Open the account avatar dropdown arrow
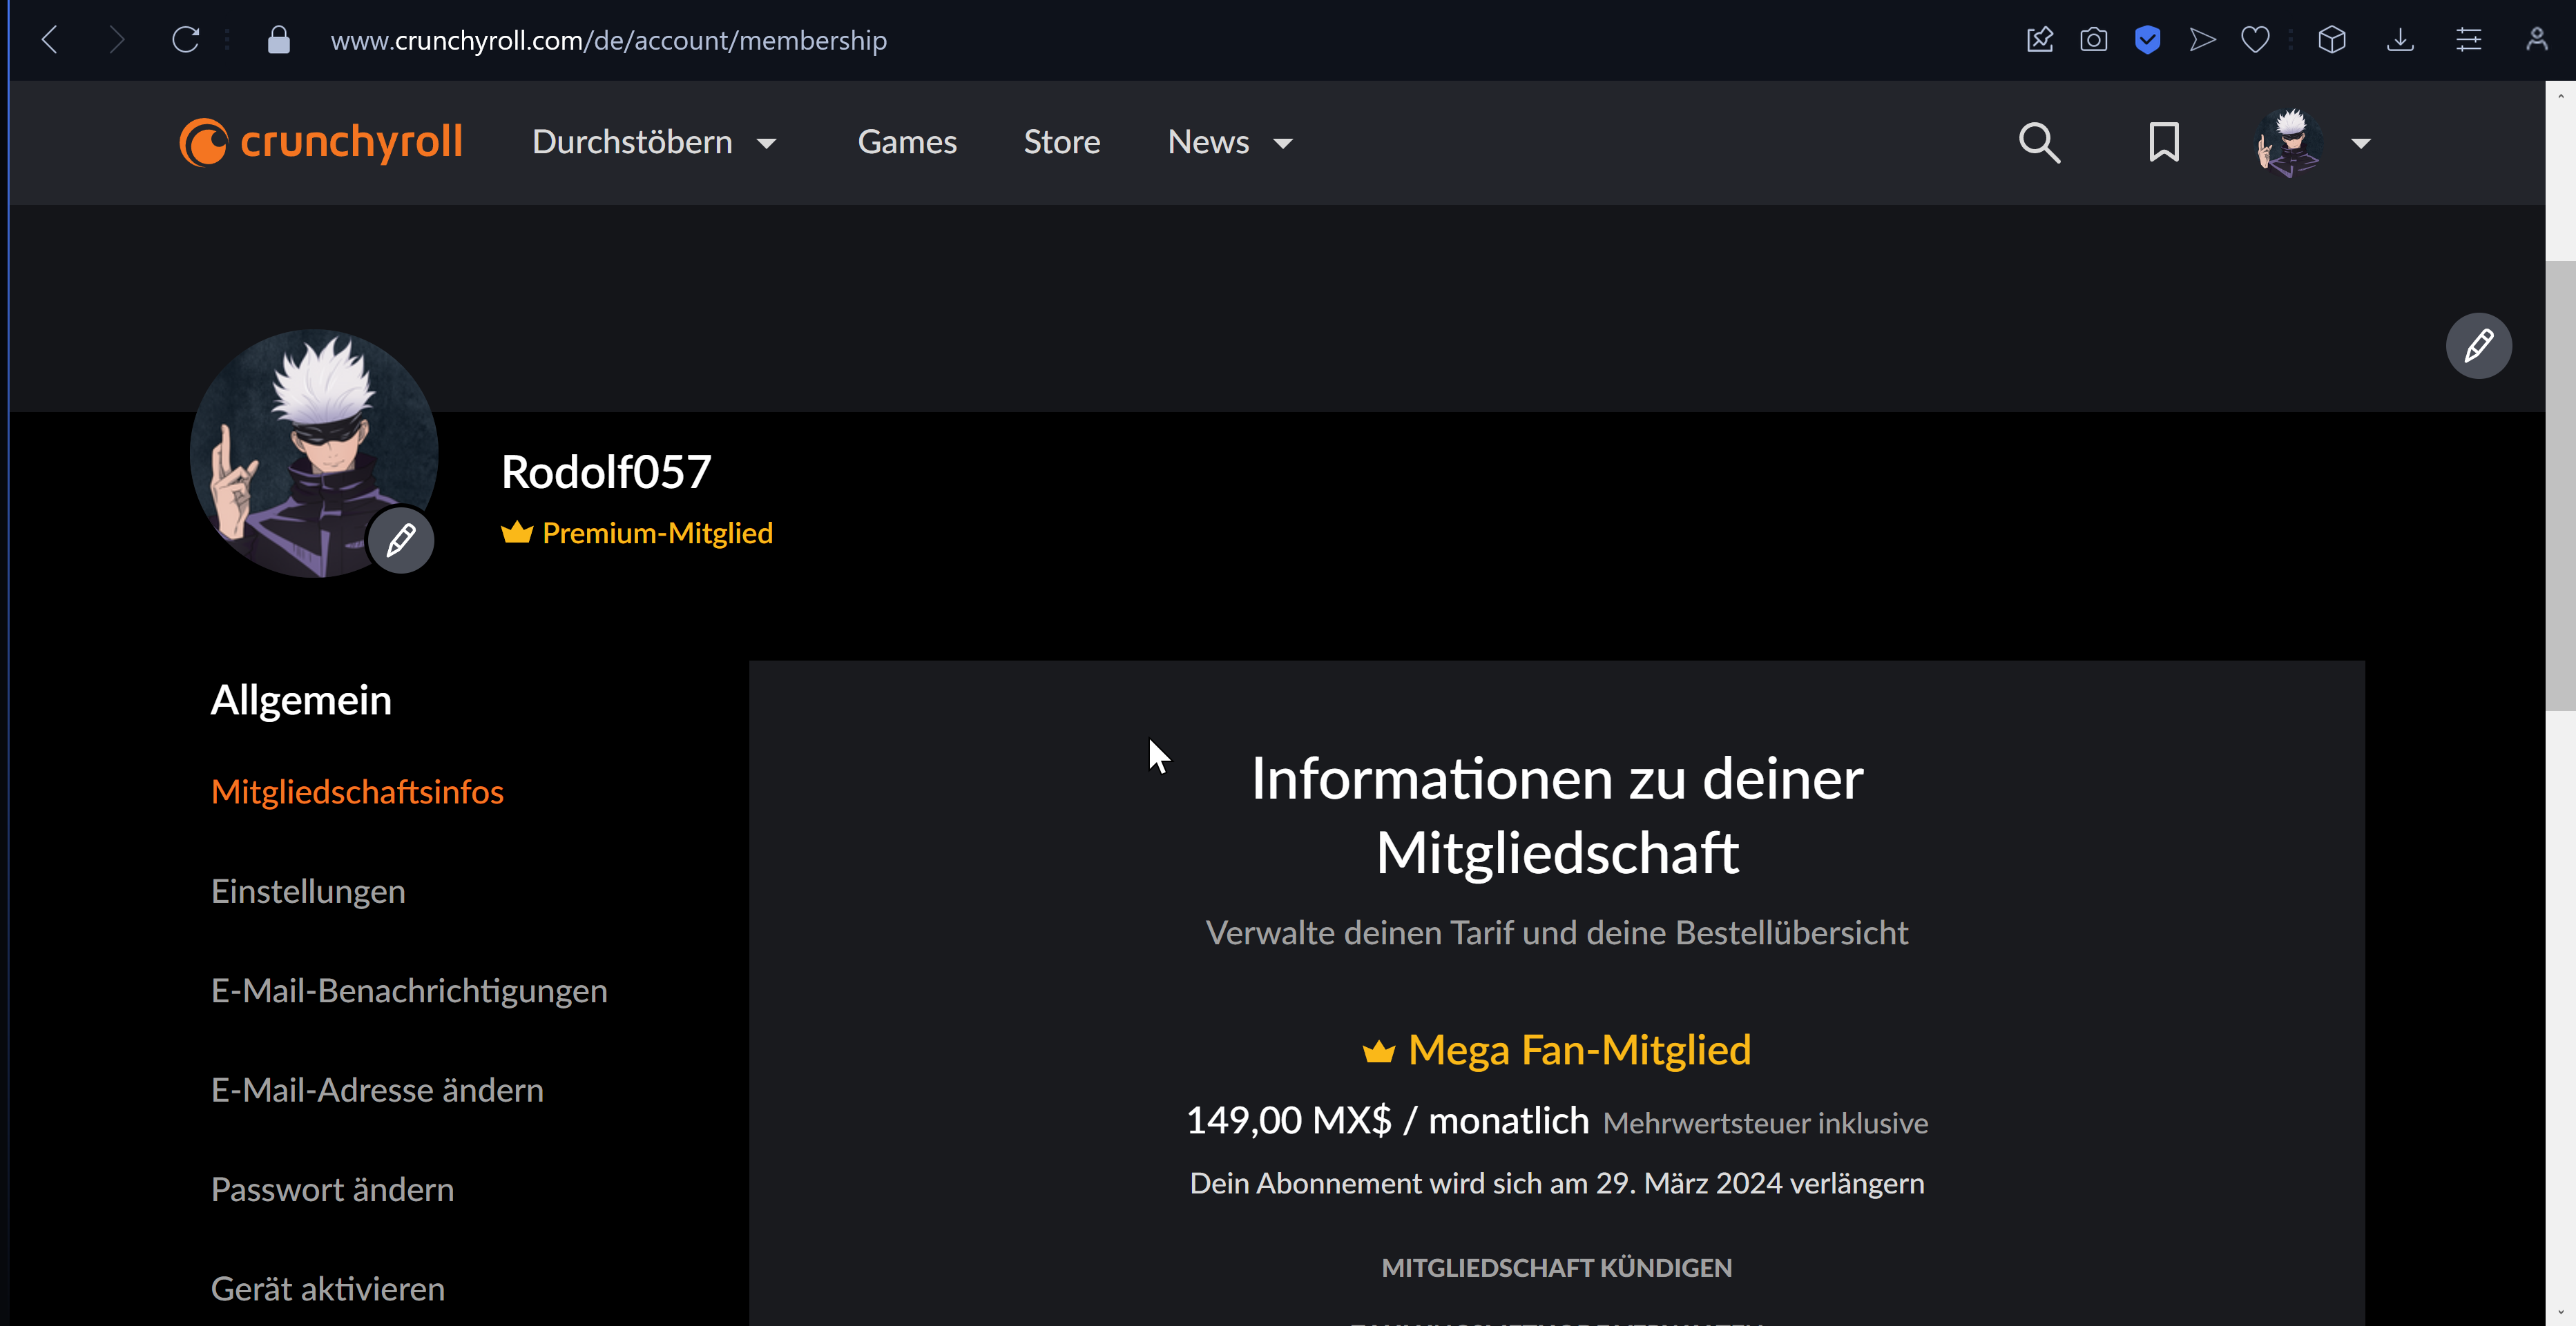The image size is (2576, 1326). point(2361,143)
